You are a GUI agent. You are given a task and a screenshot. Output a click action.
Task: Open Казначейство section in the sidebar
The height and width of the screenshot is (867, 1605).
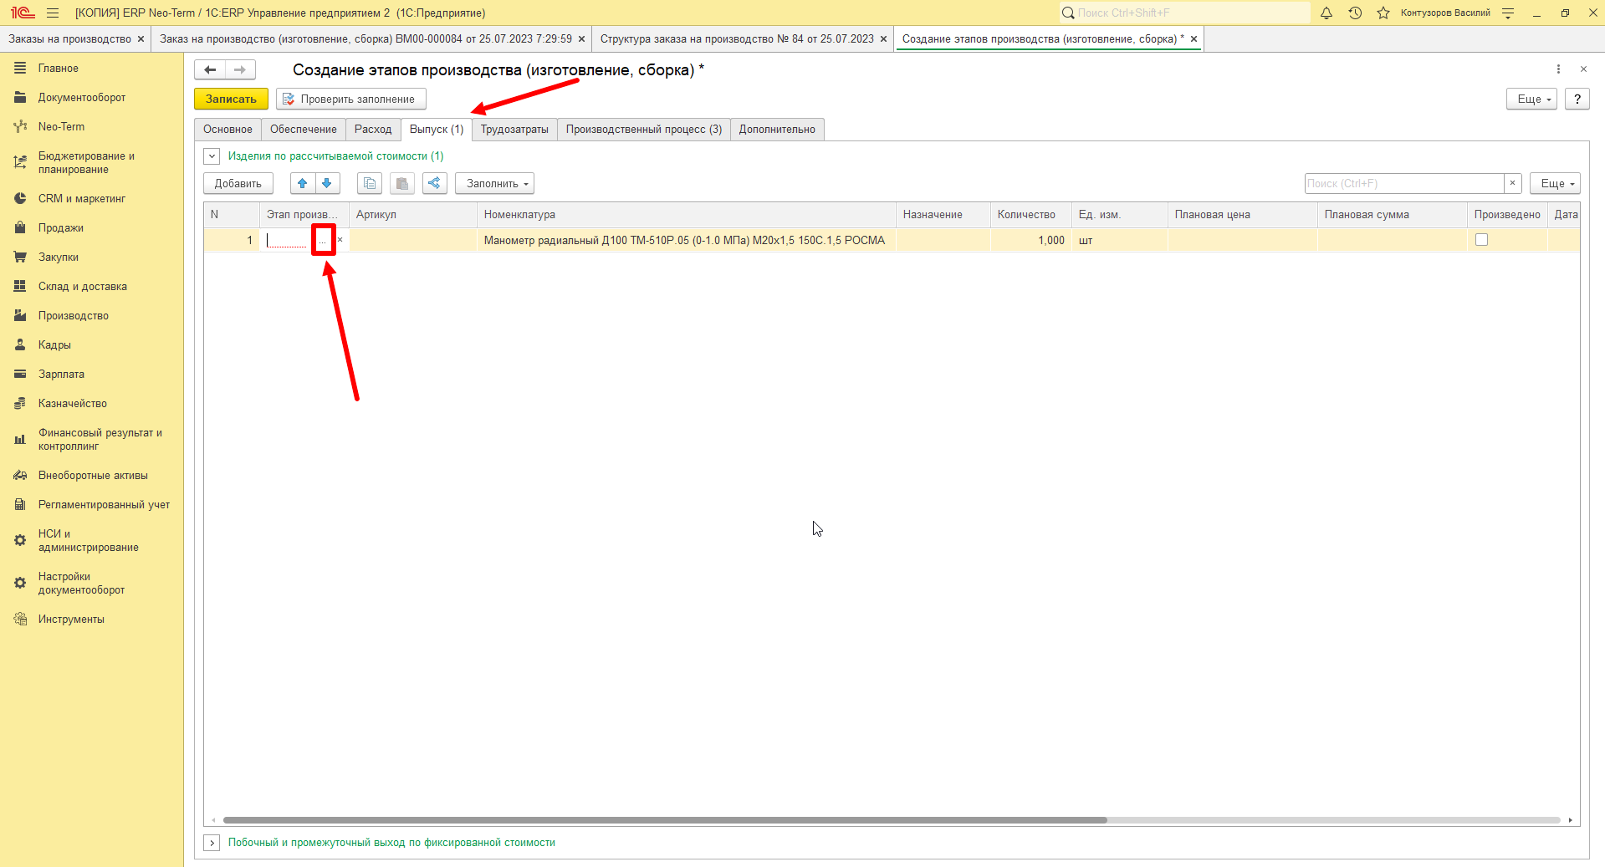pos(73,403)
